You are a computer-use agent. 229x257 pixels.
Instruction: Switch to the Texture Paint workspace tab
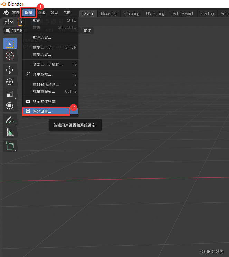tap(182, 13)
